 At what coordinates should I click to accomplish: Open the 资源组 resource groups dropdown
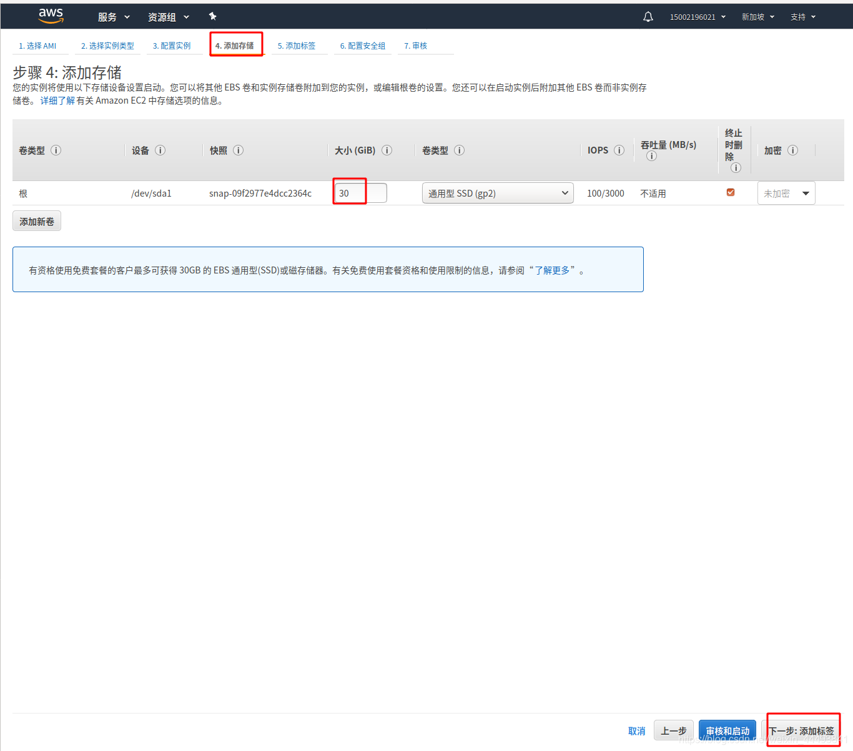(169, 17)
